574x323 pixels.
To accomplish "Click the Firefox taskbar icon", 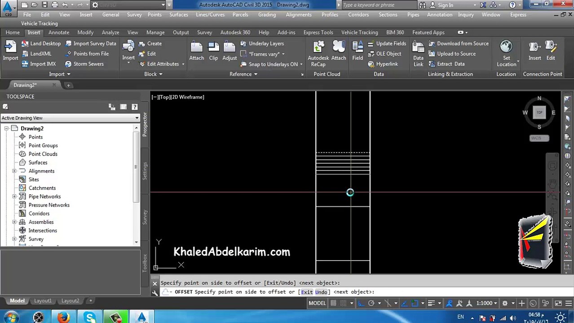I will point(63,318).
